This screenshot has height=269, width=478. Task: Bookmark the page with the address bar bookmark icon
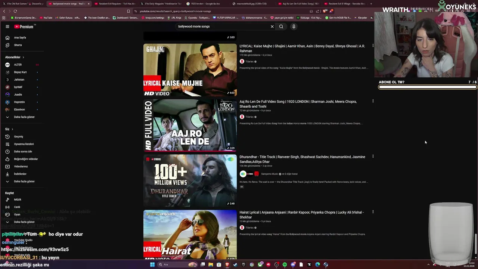coord(128,11)
